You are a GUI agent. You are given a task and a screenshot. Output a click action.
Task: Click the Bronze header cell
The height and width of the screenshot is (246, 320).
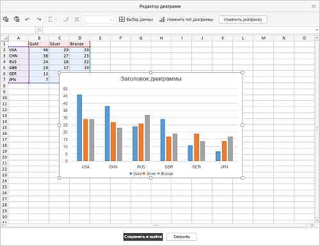79,44
